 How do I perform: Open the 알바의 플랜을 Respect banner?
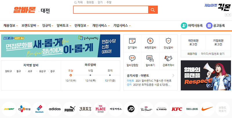click(x=206, y=75)
